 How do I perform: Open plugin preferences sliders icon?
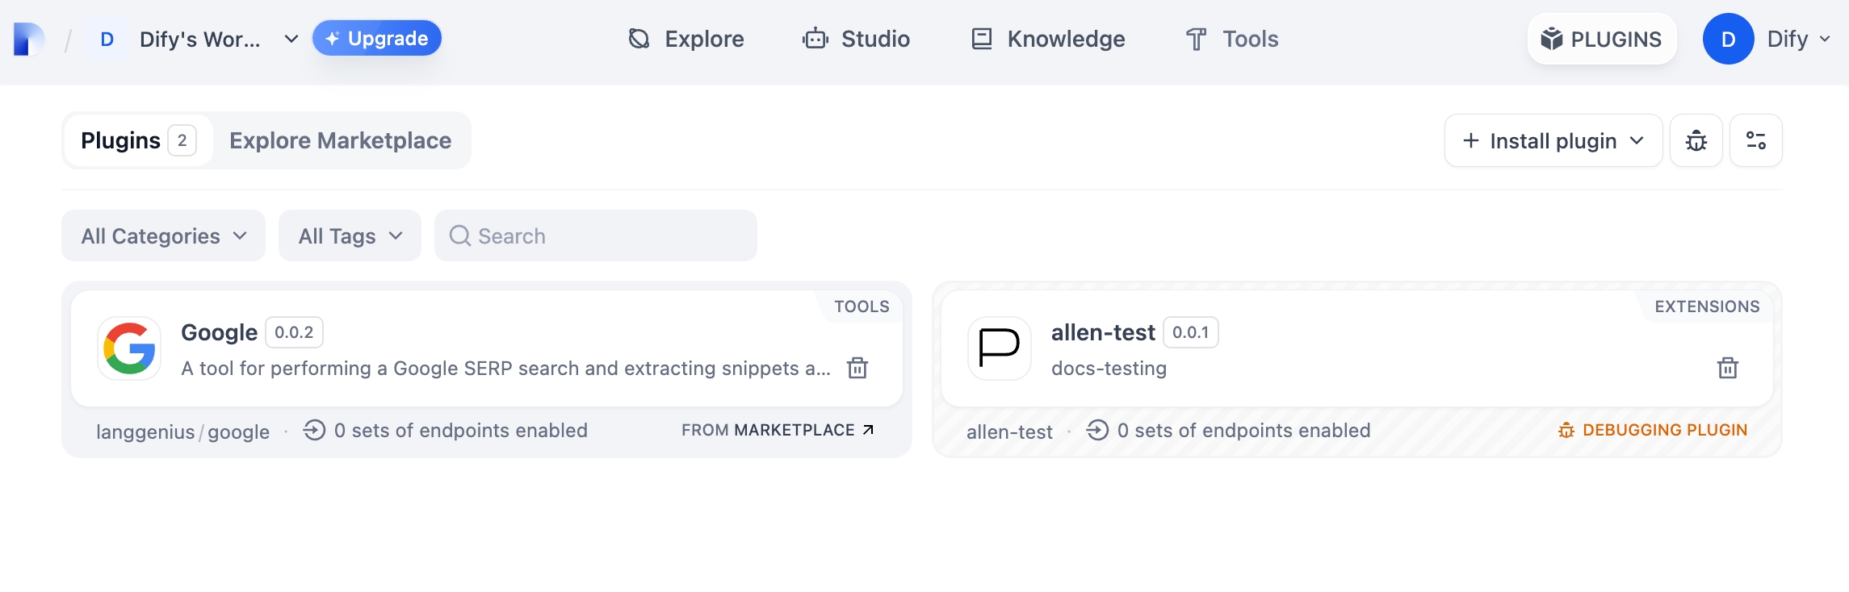pos(1755,140)
